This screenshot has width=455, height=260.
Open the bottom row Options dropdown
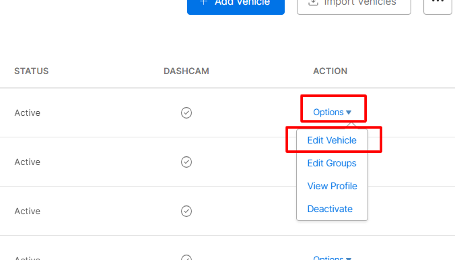pyautogui.click(x=332, y=258)
